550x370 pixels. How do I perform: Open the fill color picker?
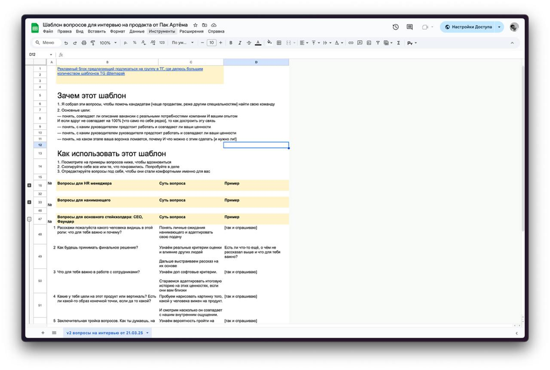(269, 43)
